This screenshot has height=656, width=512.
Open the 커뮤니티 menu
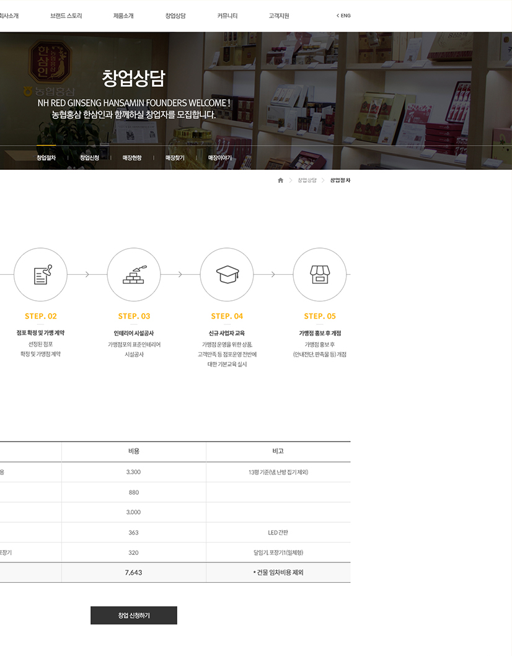pyautogui.click(x=227, y=16)
